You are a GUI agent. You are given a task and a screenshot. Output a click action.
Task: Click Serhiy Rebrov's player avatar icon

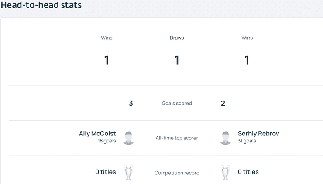(225, 138)
